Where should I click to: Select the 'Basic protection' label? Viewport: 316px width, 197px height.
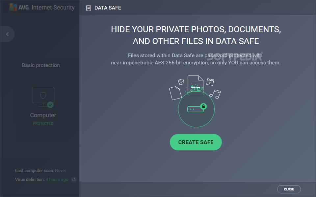pos(41,65)
